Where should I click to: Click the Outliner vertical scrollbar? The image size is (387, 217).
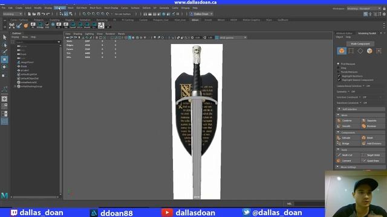pos(60,119)
